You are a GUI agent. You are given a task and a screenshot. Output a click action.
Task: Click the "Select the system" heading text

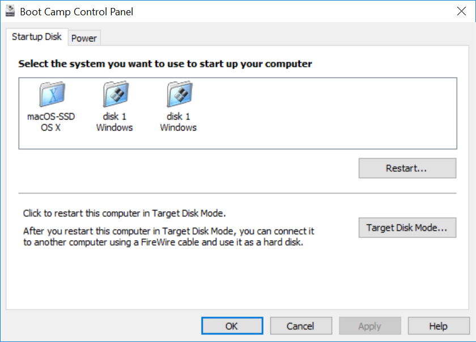coord(165,63)
